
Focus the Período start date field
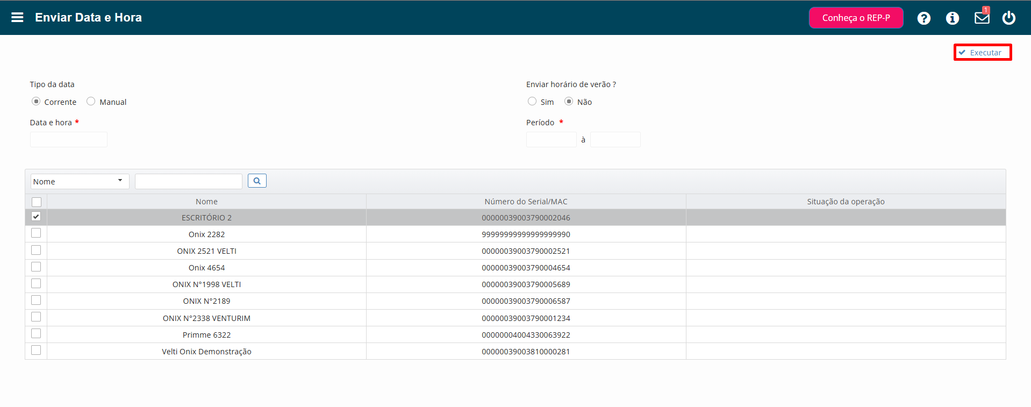(552, 140)
